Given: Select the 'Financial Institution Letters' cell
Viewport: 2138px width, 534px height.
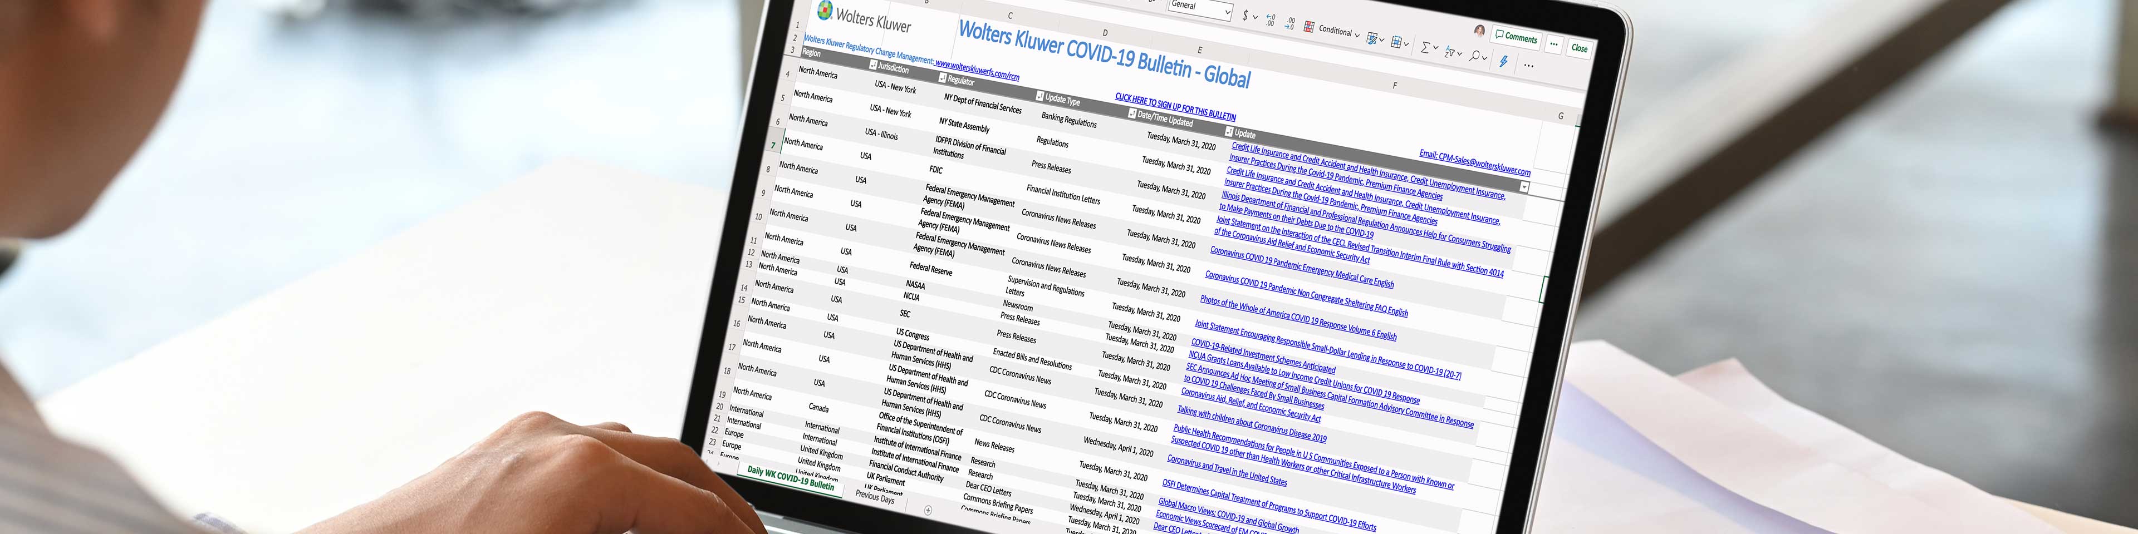Looking at the screenshot, I should point(1063,195).
